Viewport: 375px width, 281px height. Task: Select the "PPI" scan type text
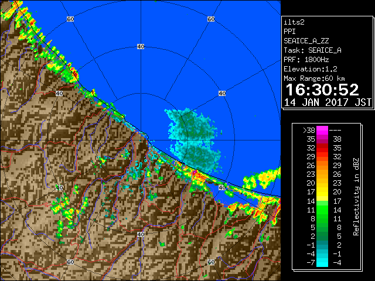click(x=289, y=32)
